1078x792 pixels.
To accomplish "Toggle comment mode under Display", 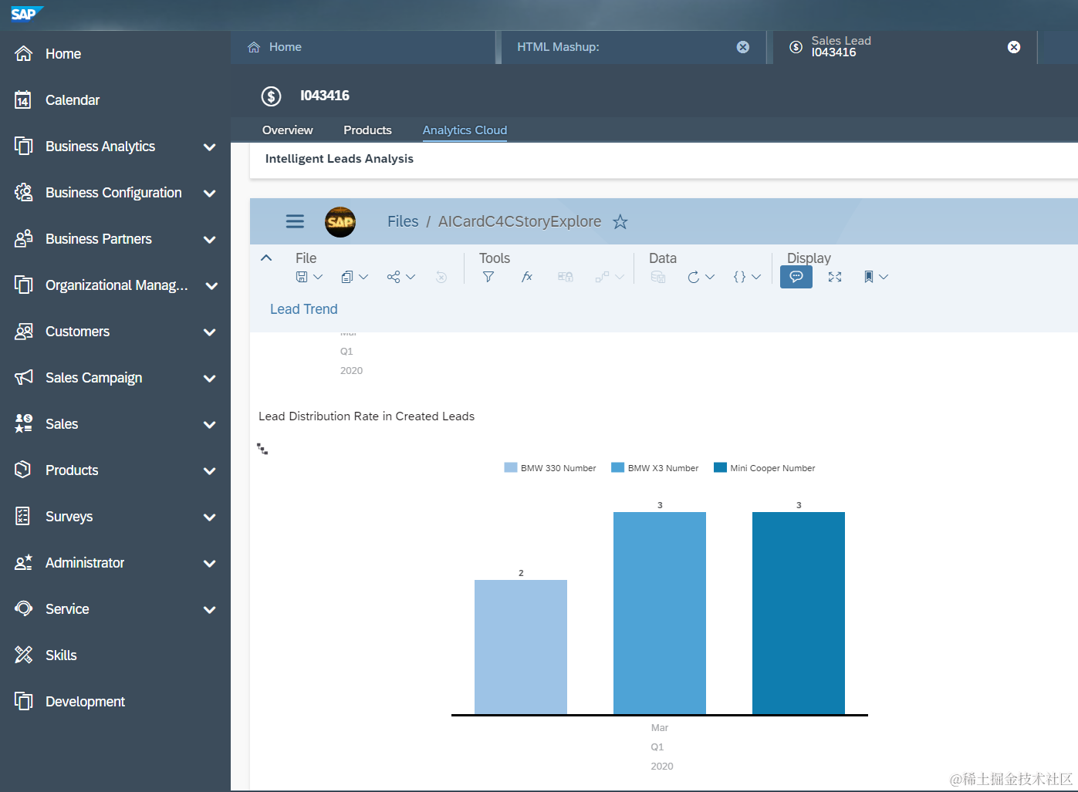I will click(796, 277).
